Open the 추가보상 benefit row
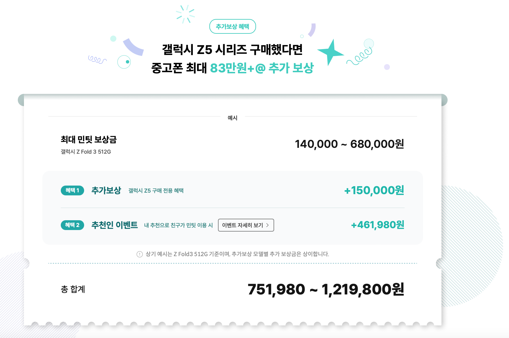 (x=106, y=190)
